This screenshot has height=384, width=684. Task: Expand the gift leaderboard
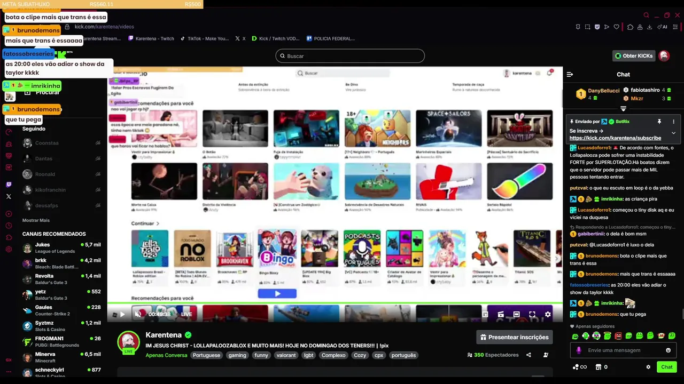click(x=623, y=109)
